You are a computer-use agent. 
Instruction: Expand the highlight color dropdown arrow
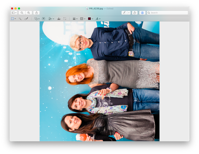tap(129, 13)
